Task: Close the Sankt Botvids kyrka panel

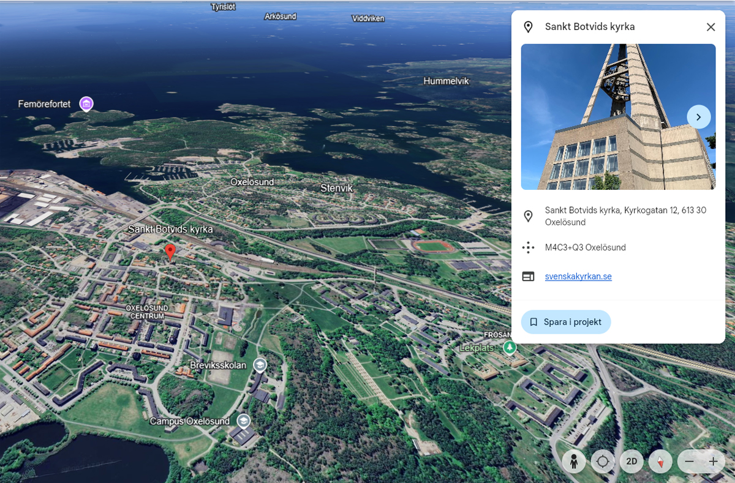Action: [x=710, y=27]
